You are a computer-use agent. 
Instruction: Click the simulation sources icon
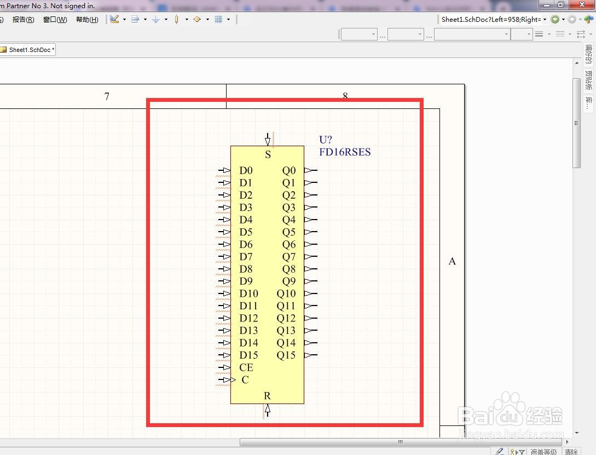197,19
